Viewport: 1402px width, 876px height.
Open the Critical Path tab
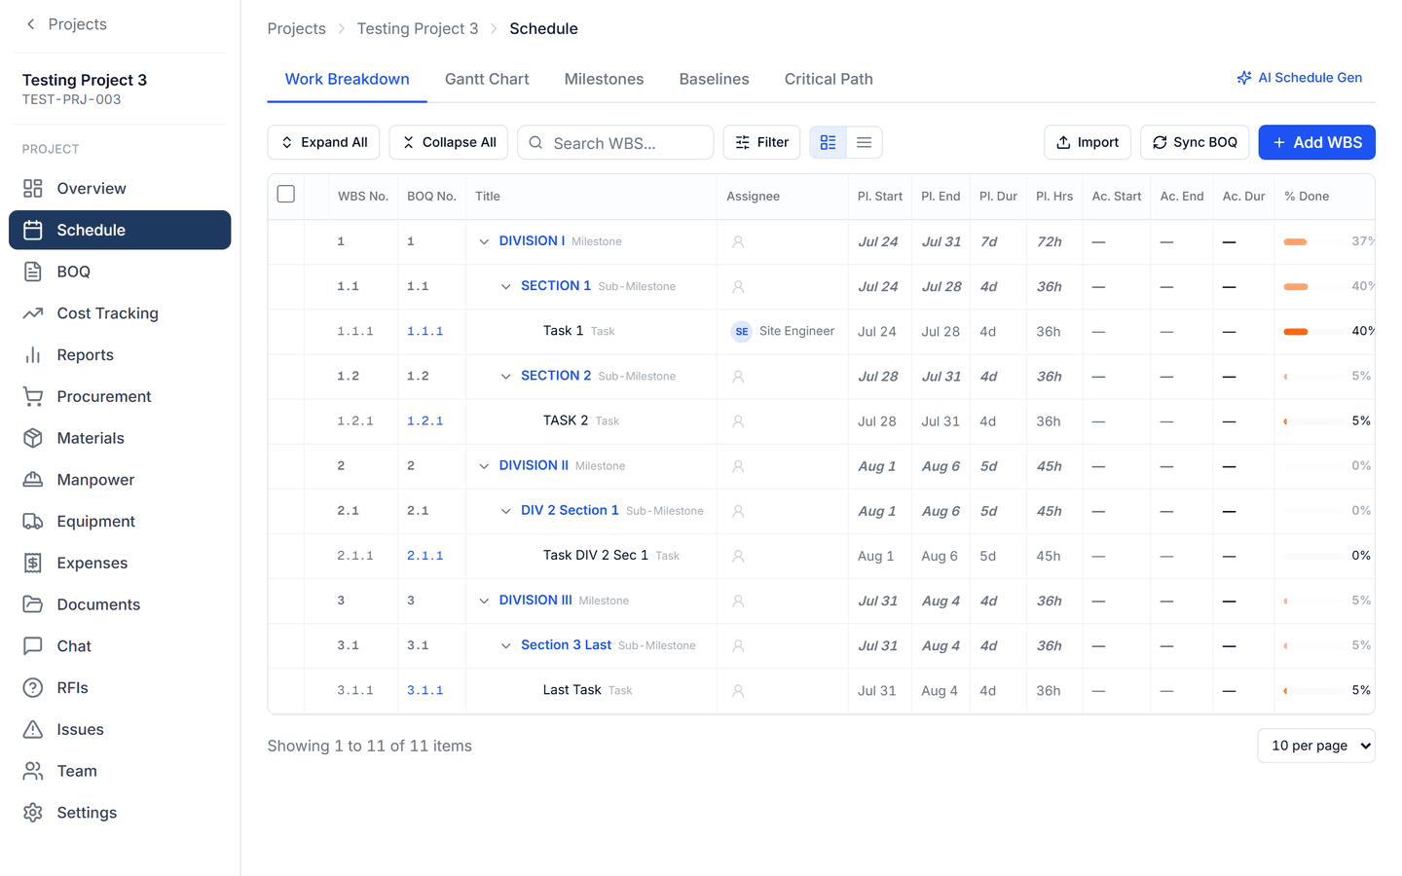tap(829, 79)
